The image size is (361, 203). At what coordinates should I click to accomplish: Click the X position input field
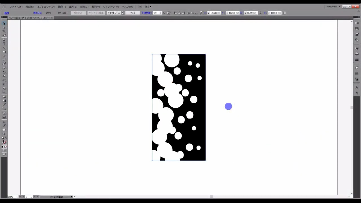(x=215, y=13)
